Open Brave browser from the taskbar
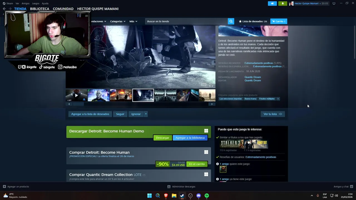356x200 pixels. pos(166,196)
